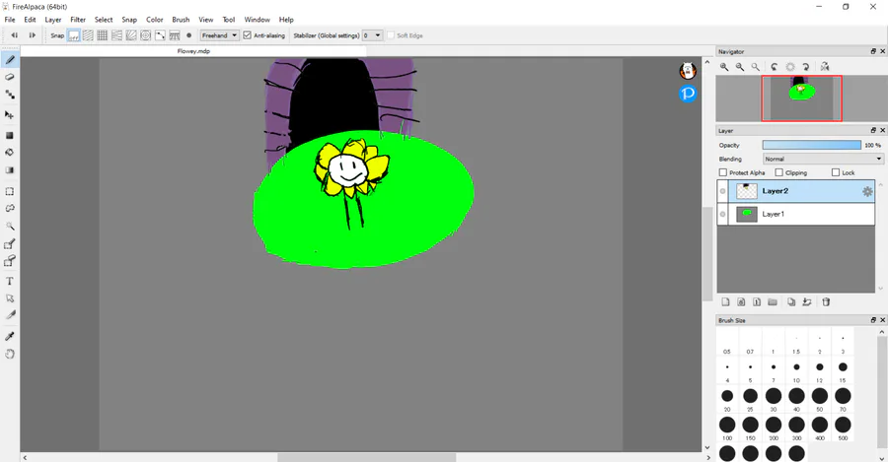The height and width of the screenshot is (462, 888).
Task: Open the Stabilizer value dropdown
Action: click(372, 35)
